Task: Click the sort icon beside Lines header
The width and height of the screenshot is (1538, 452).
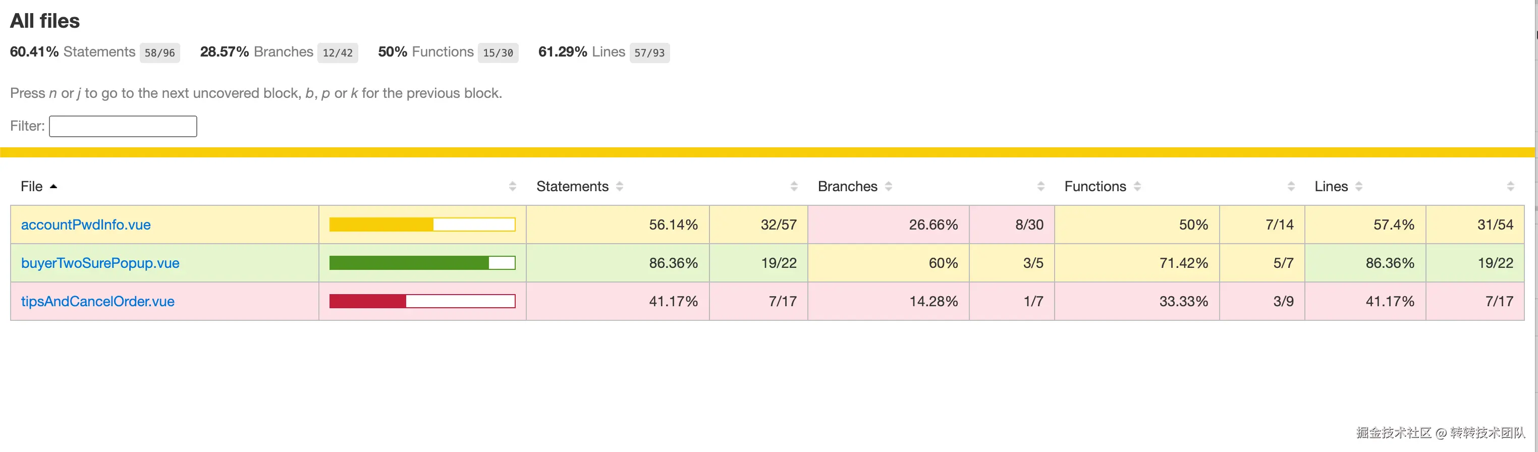Action: 1359,187
